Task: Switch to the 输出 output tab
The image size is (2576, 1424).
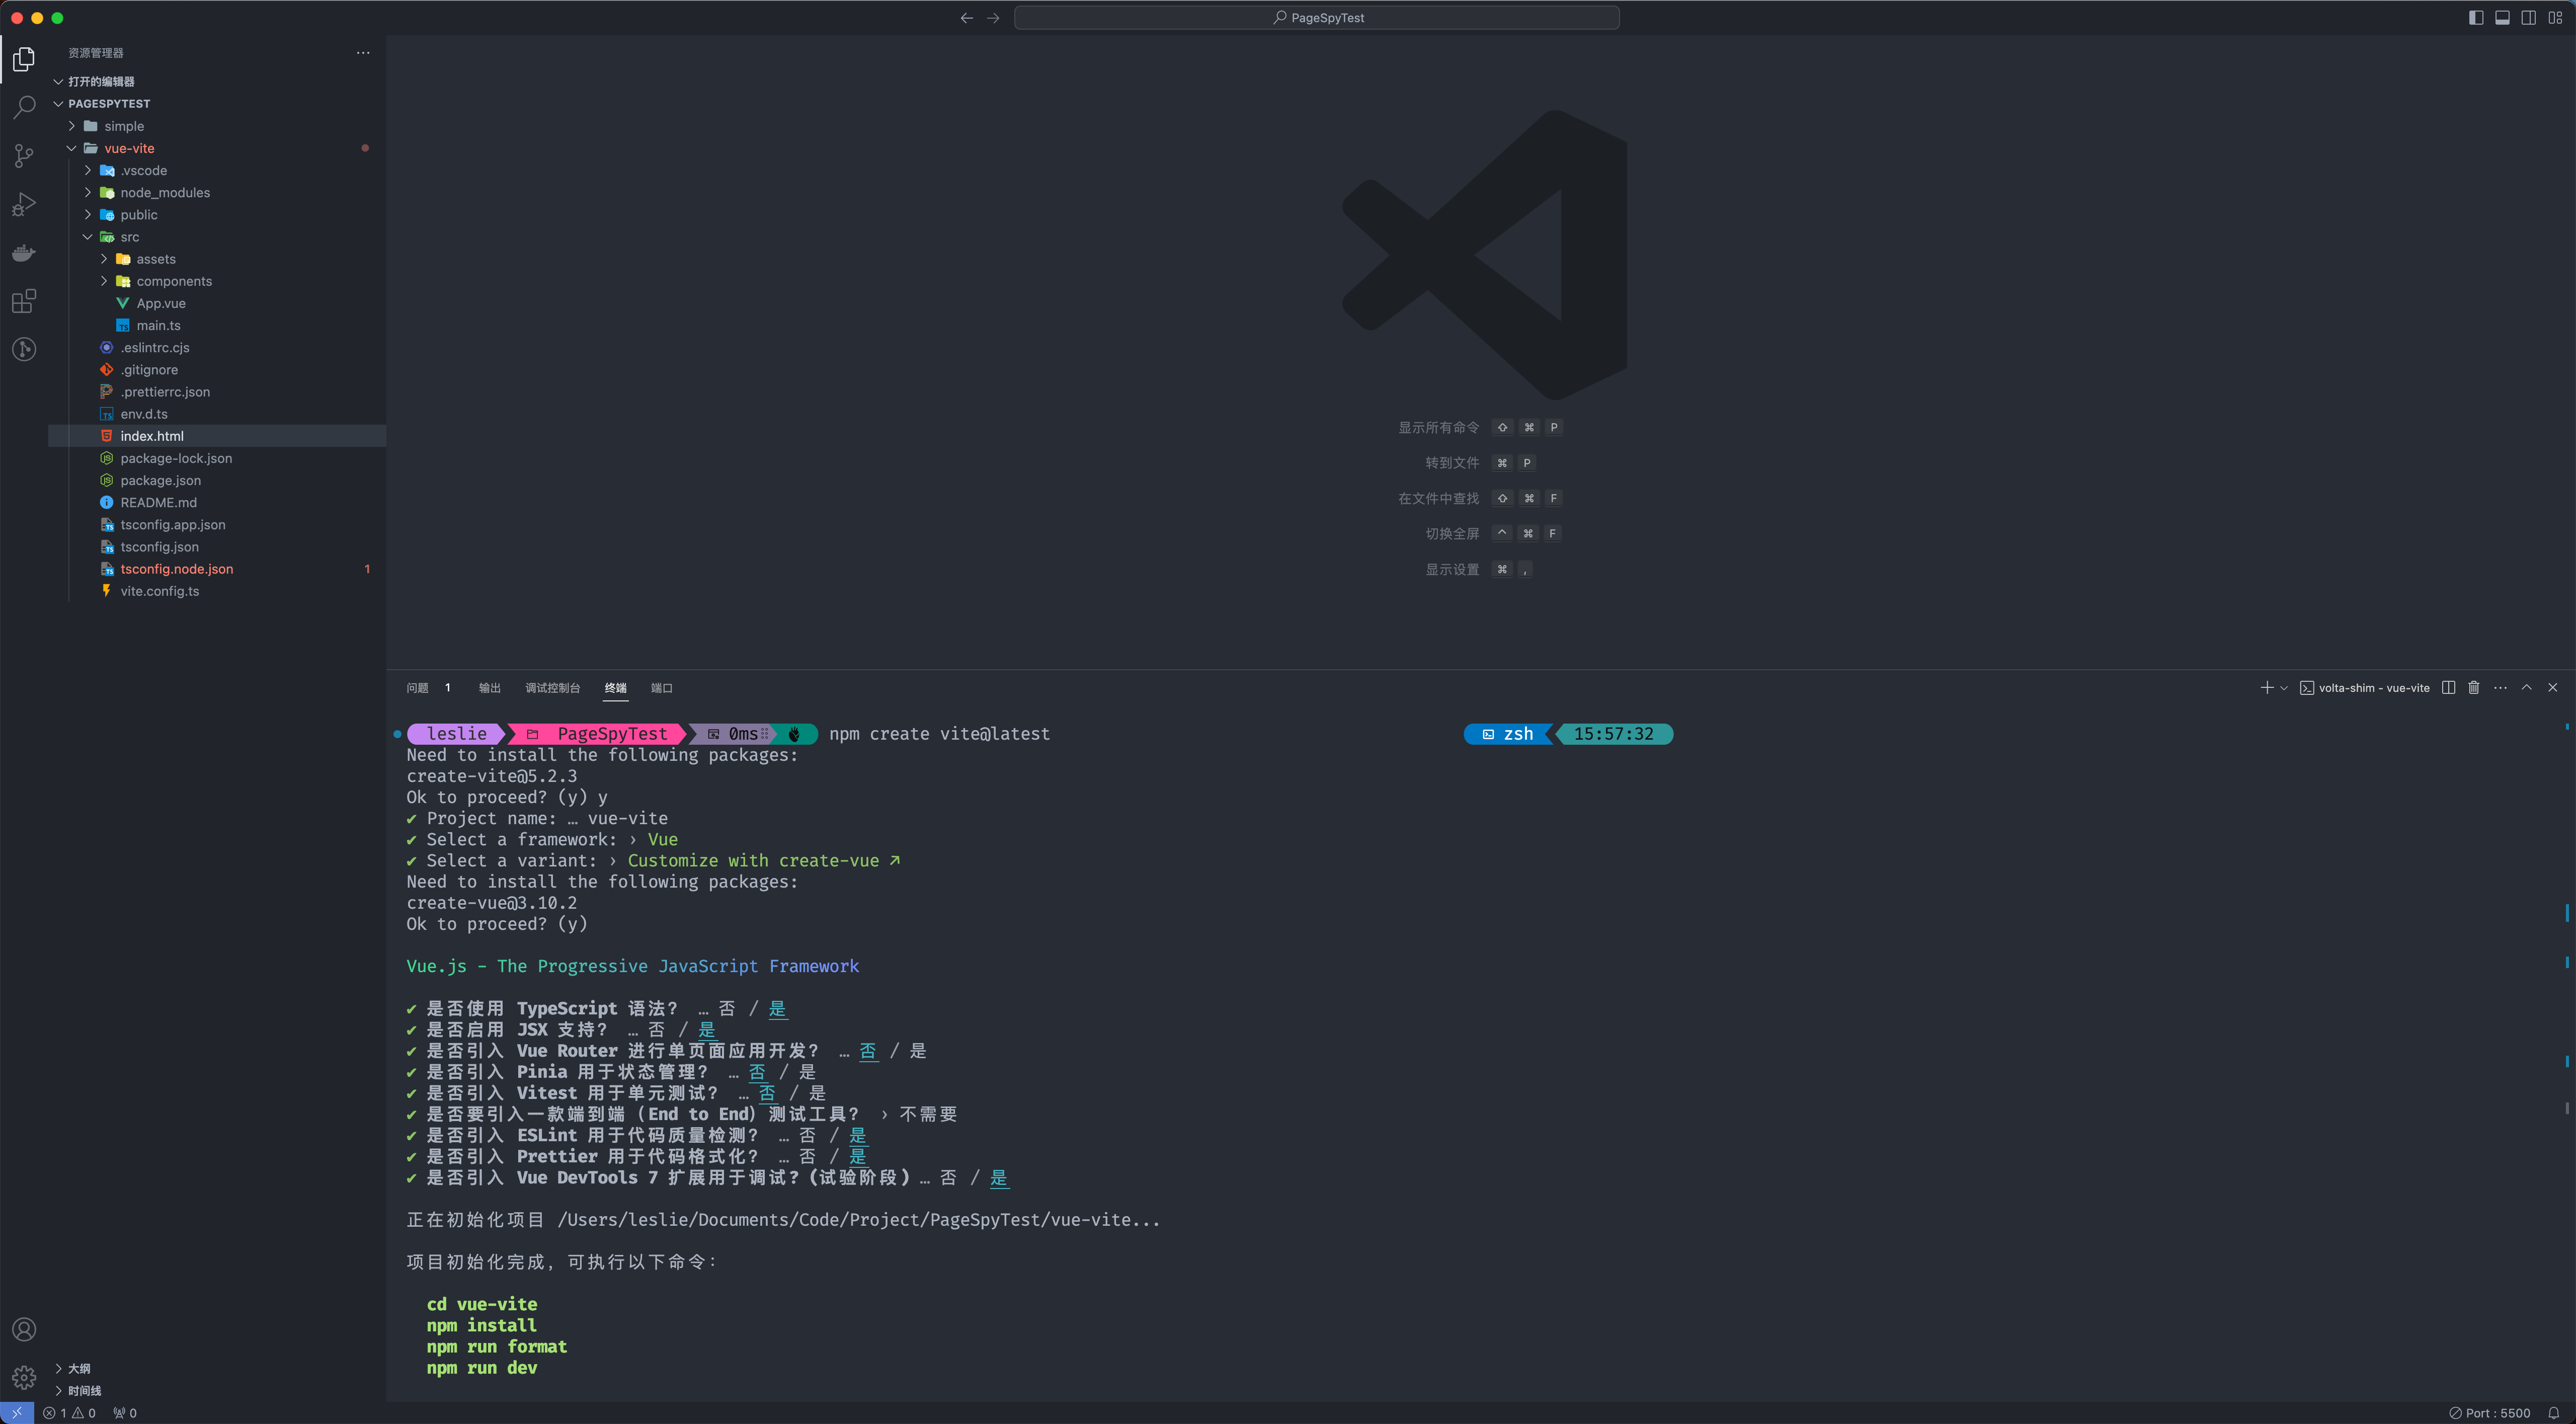Action: click(489, 688)
